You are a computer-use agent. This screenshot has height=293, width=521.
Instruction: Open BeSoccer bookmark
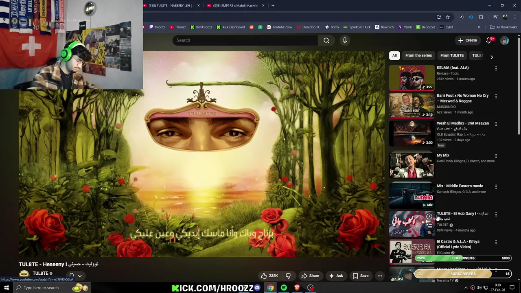(x=425, y=27)
